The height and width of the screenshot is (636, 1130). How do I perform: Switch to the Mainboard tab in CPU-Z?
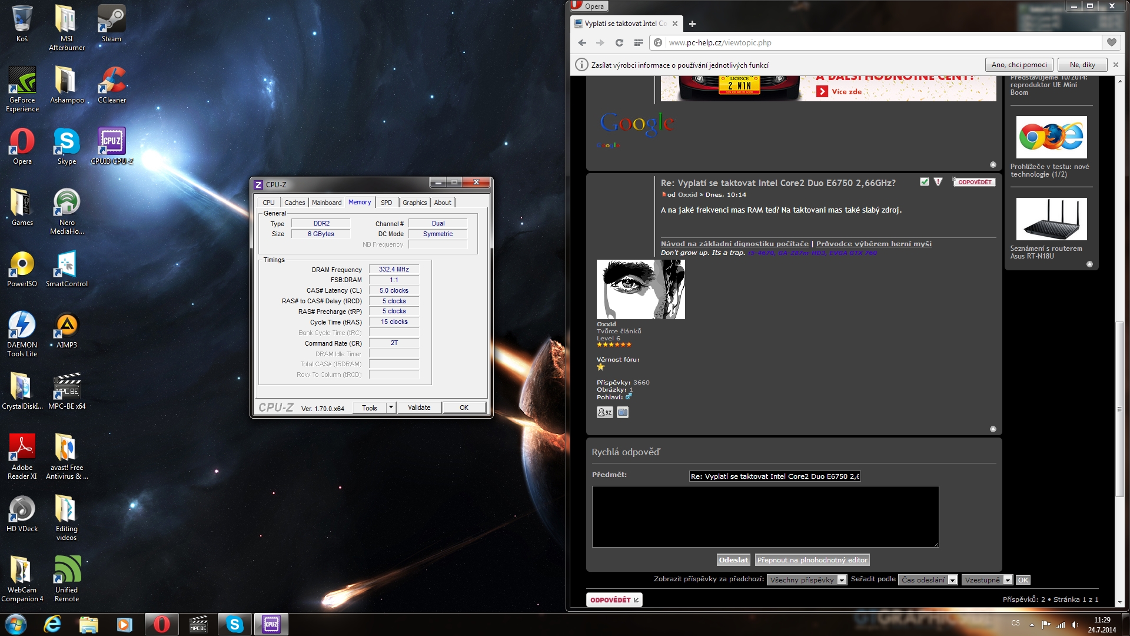pos(326,203)
